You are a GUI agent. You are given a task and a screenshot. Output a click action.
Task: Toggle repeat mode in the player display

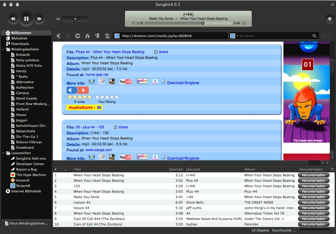click(x=244, y=23)
